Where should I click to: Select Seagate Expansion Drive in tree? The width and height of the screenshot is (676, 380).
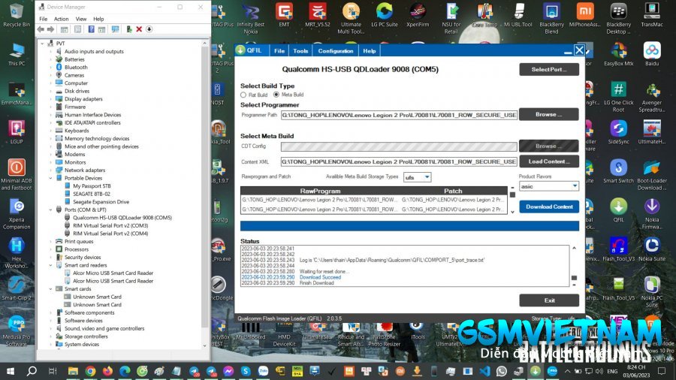[101, 201]
